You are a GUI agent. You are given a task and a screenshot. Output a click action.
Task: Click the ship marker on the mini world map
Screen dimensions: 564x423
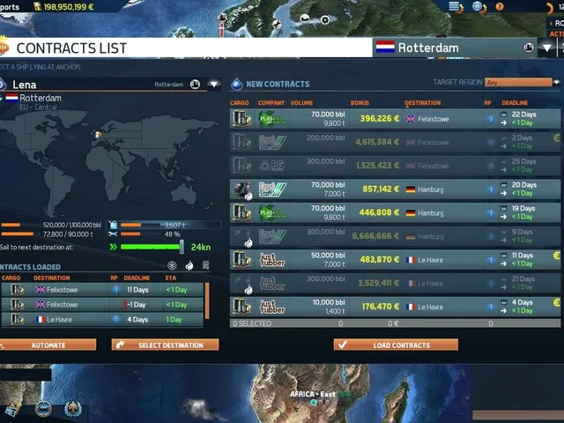point(98,135)
